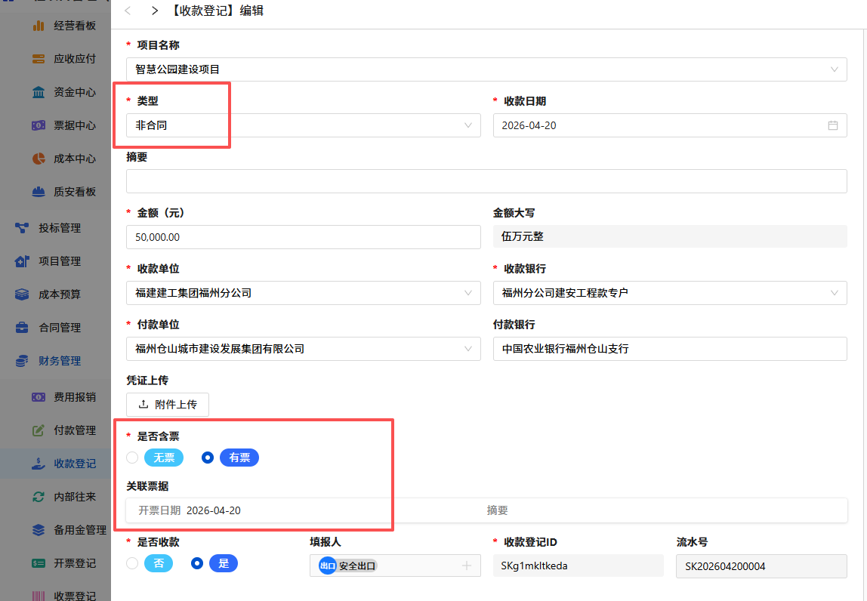Viewport: 867px width, 601px height.
Task: Click plus icon in 填报人 field
Action: (x=467, y=566)
